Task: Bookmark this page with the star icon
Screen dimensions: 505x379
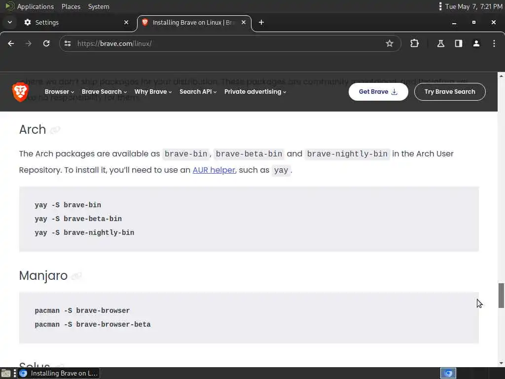Action: tap(390, 43)
